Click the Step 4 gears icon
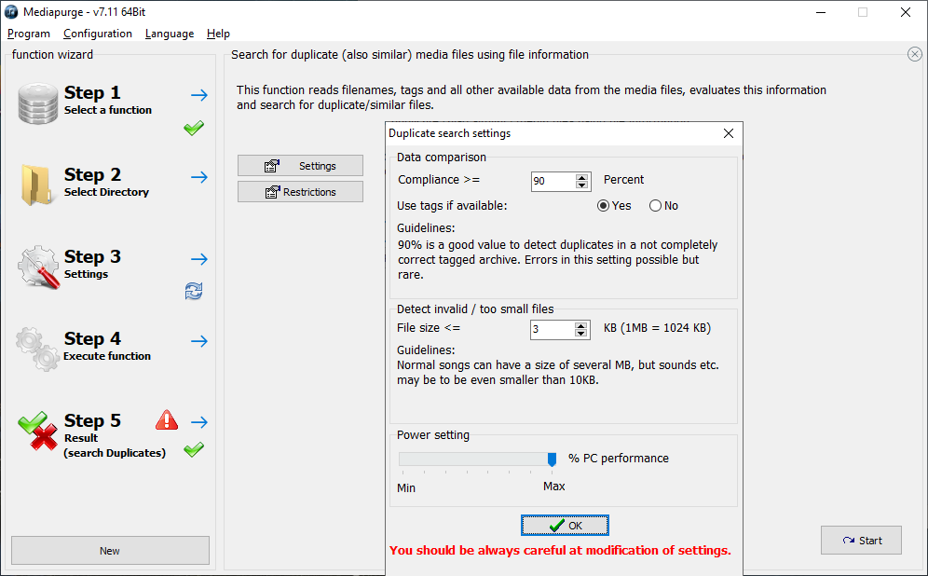 (37, 350)
